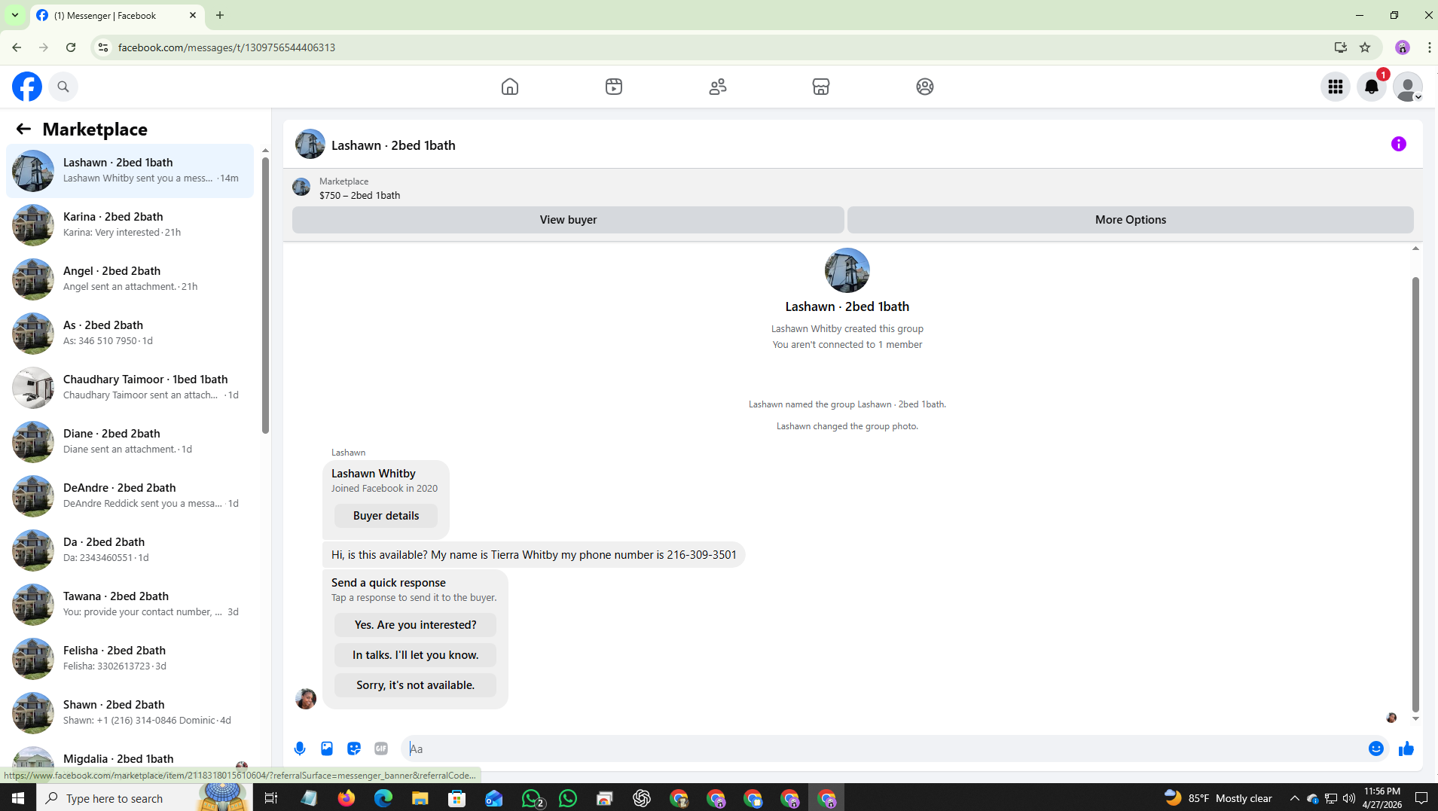The width and height of the screenshot is (1438, 811).
Task: Open the Friends icon in top navigation
Action: click(718, 87)
